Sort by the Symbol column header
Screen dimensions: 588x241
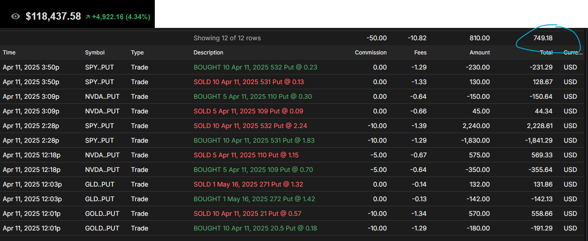(95, 53)
